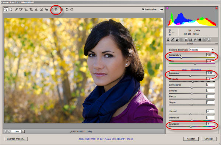The height and width of the screenshot is (145, 221).
Task: Click the Cancelar button
Action: coord(209,139)
